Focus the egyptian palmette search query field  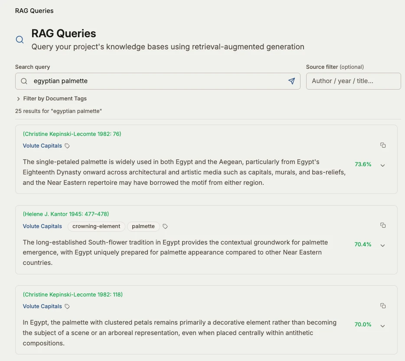[157, 81]
